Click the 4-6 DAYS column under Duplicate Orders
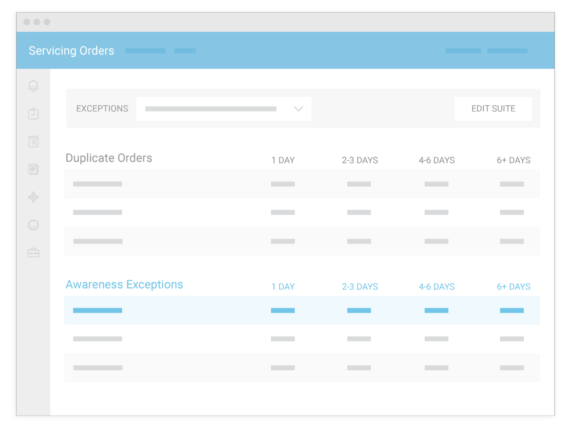 437,160
